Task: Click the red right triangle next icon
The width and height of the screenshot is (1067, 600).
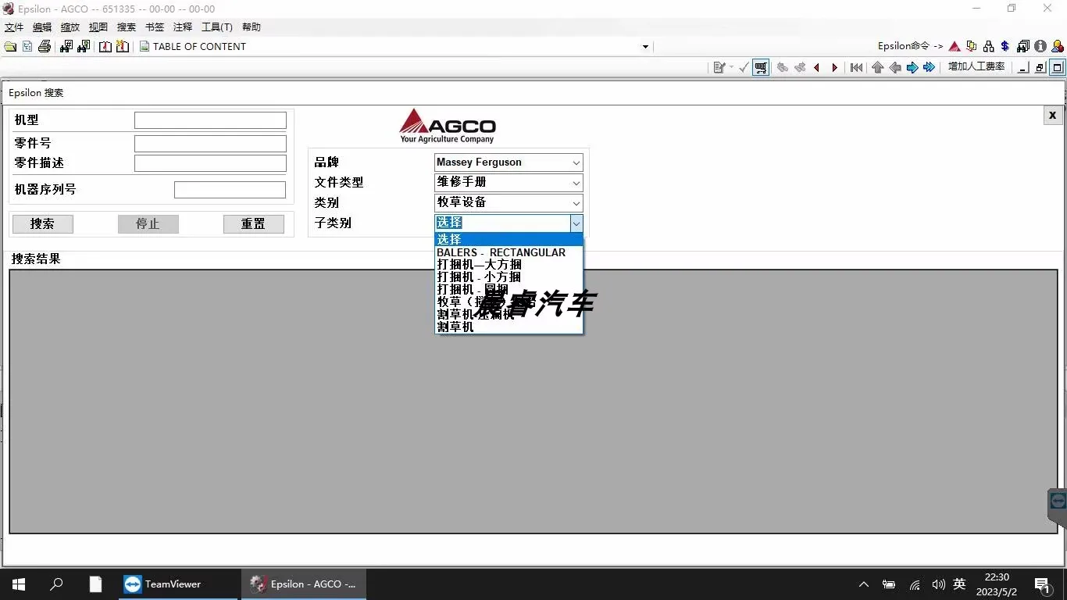Action: tap(834, 68)
